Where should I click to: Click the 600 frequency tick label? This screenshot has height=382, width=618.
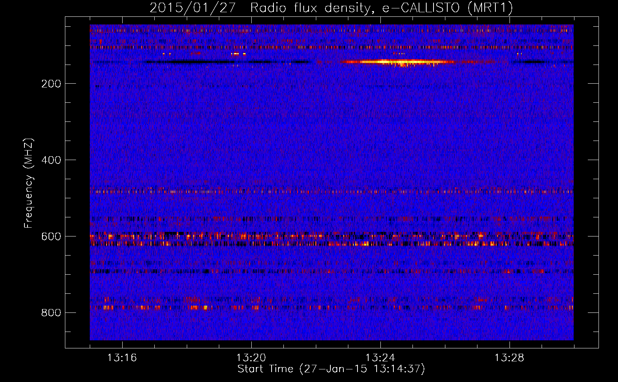[x=51, y=236]
